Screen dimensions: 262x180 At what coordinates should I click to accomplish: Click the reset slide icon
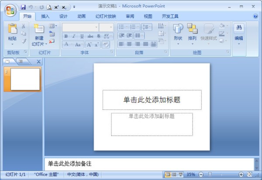click(52, 34)
